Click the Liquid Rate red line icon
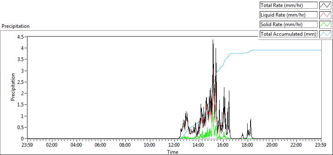Image resolution: width=333 pixels, height=155 pixels. click(x=326, y=15)
